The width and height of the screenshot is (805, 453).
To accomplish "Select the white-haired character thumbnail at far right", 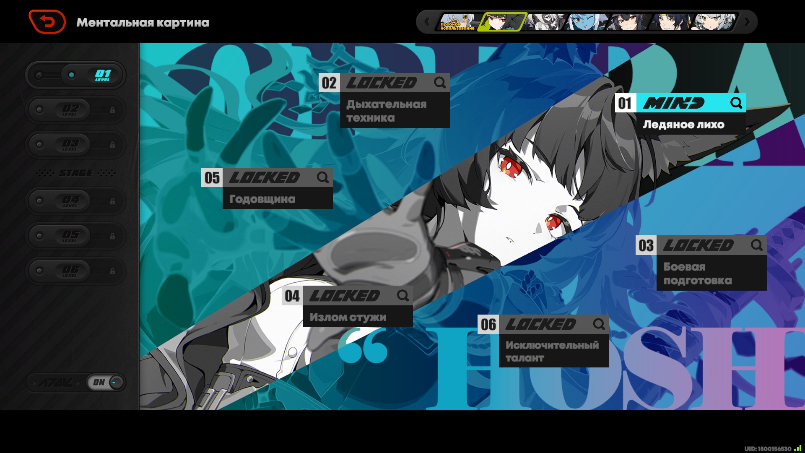I will pos(714,22).
